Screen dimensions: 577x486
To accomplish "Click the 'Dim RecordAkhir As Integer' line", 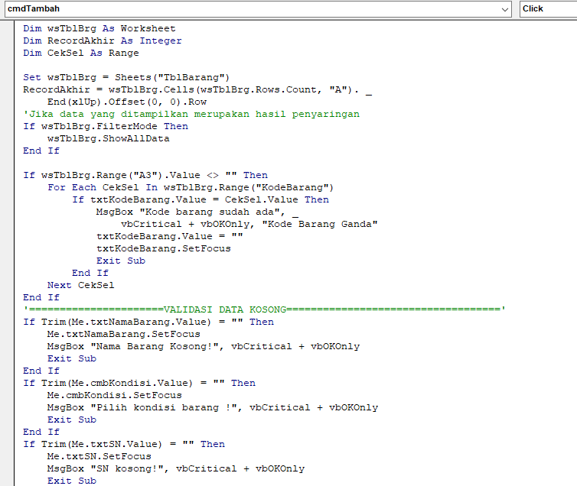I will (102, 40).
